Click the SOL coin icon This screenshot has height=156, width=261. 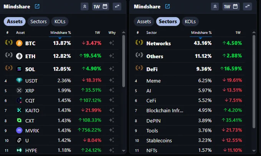(x=19, y=69)
